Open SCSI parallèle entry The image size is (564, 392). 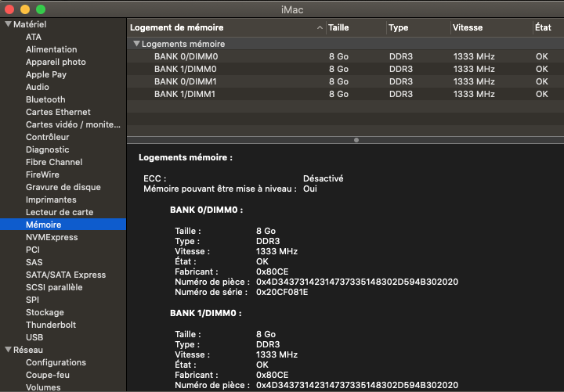[x=54, y=287]
